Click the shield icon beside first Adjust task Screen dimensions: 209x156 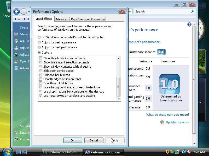click(16, 41)
